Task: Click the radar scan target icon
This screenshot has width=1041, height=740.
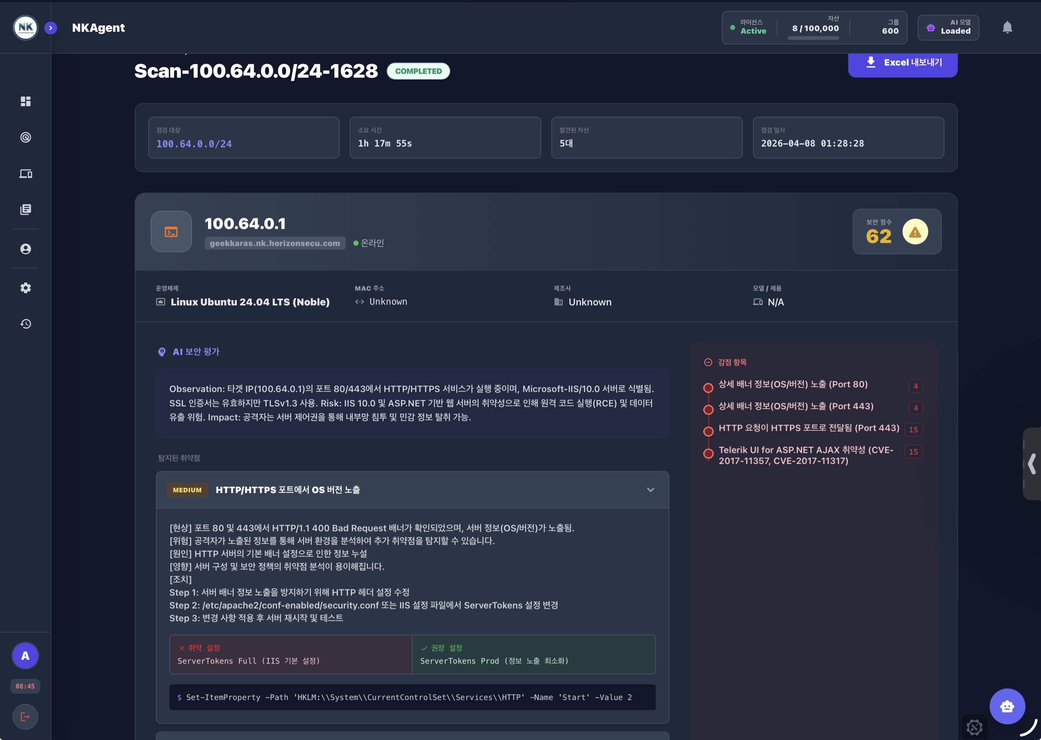Action: click(25, 137)
